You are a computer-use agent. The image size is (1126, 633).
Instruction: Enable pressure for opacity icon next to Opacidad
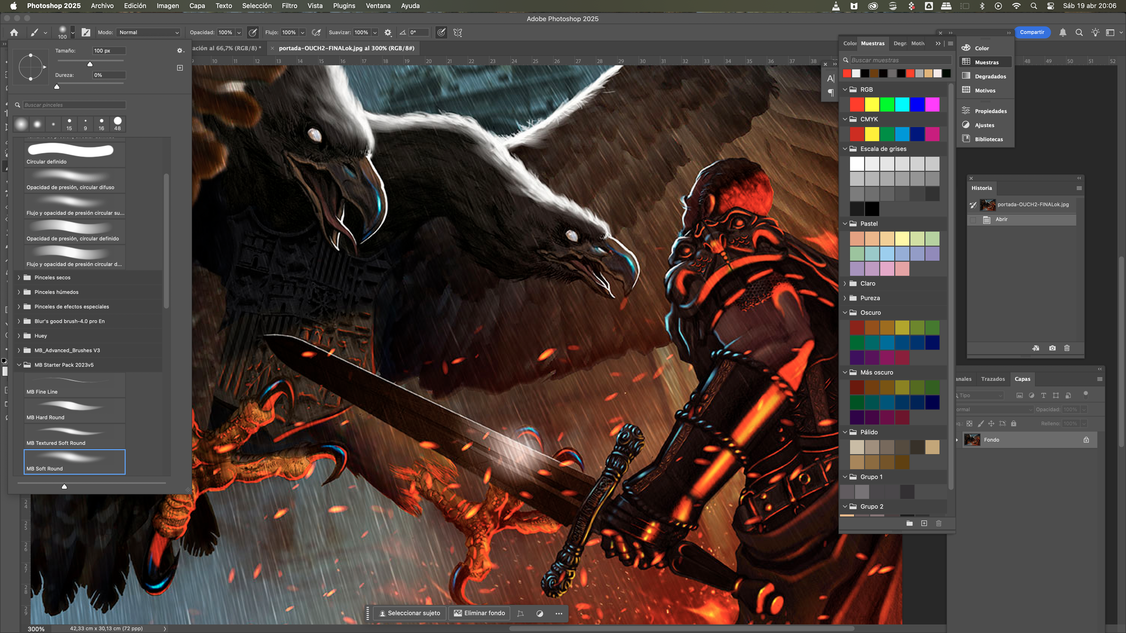pos(253,32)
